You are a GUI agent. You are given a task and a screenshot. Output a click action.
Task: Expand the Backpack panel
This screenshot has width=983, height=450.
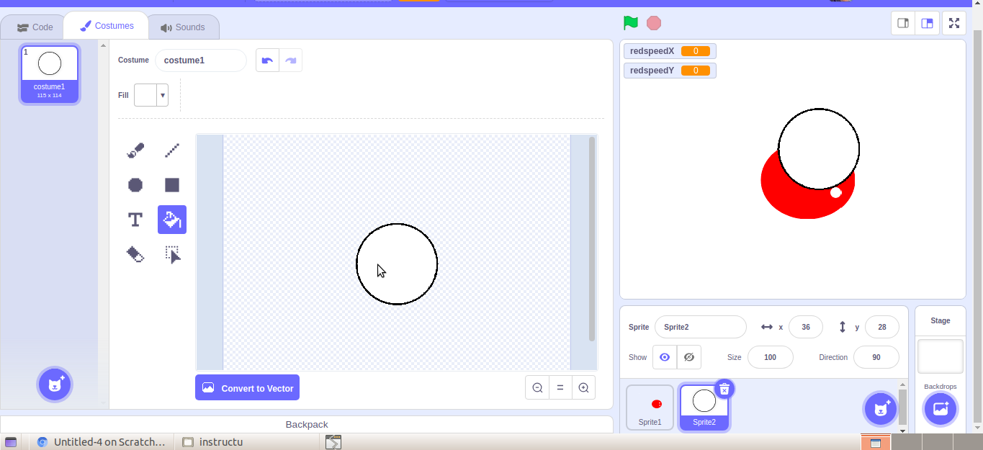(306, 424)
